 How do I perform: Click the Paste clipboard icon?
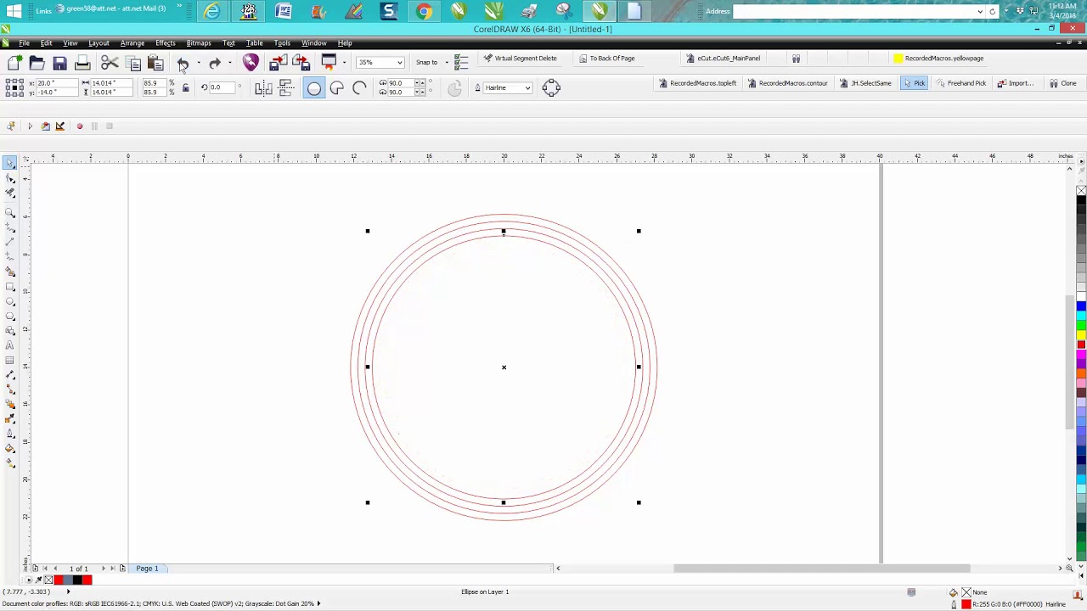[x=155, y=63]
